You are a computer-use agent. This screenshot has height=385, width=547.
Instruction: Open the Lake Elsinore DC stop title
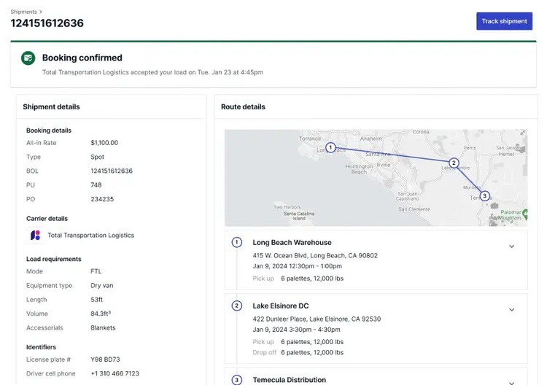click(x=281, y=306)
